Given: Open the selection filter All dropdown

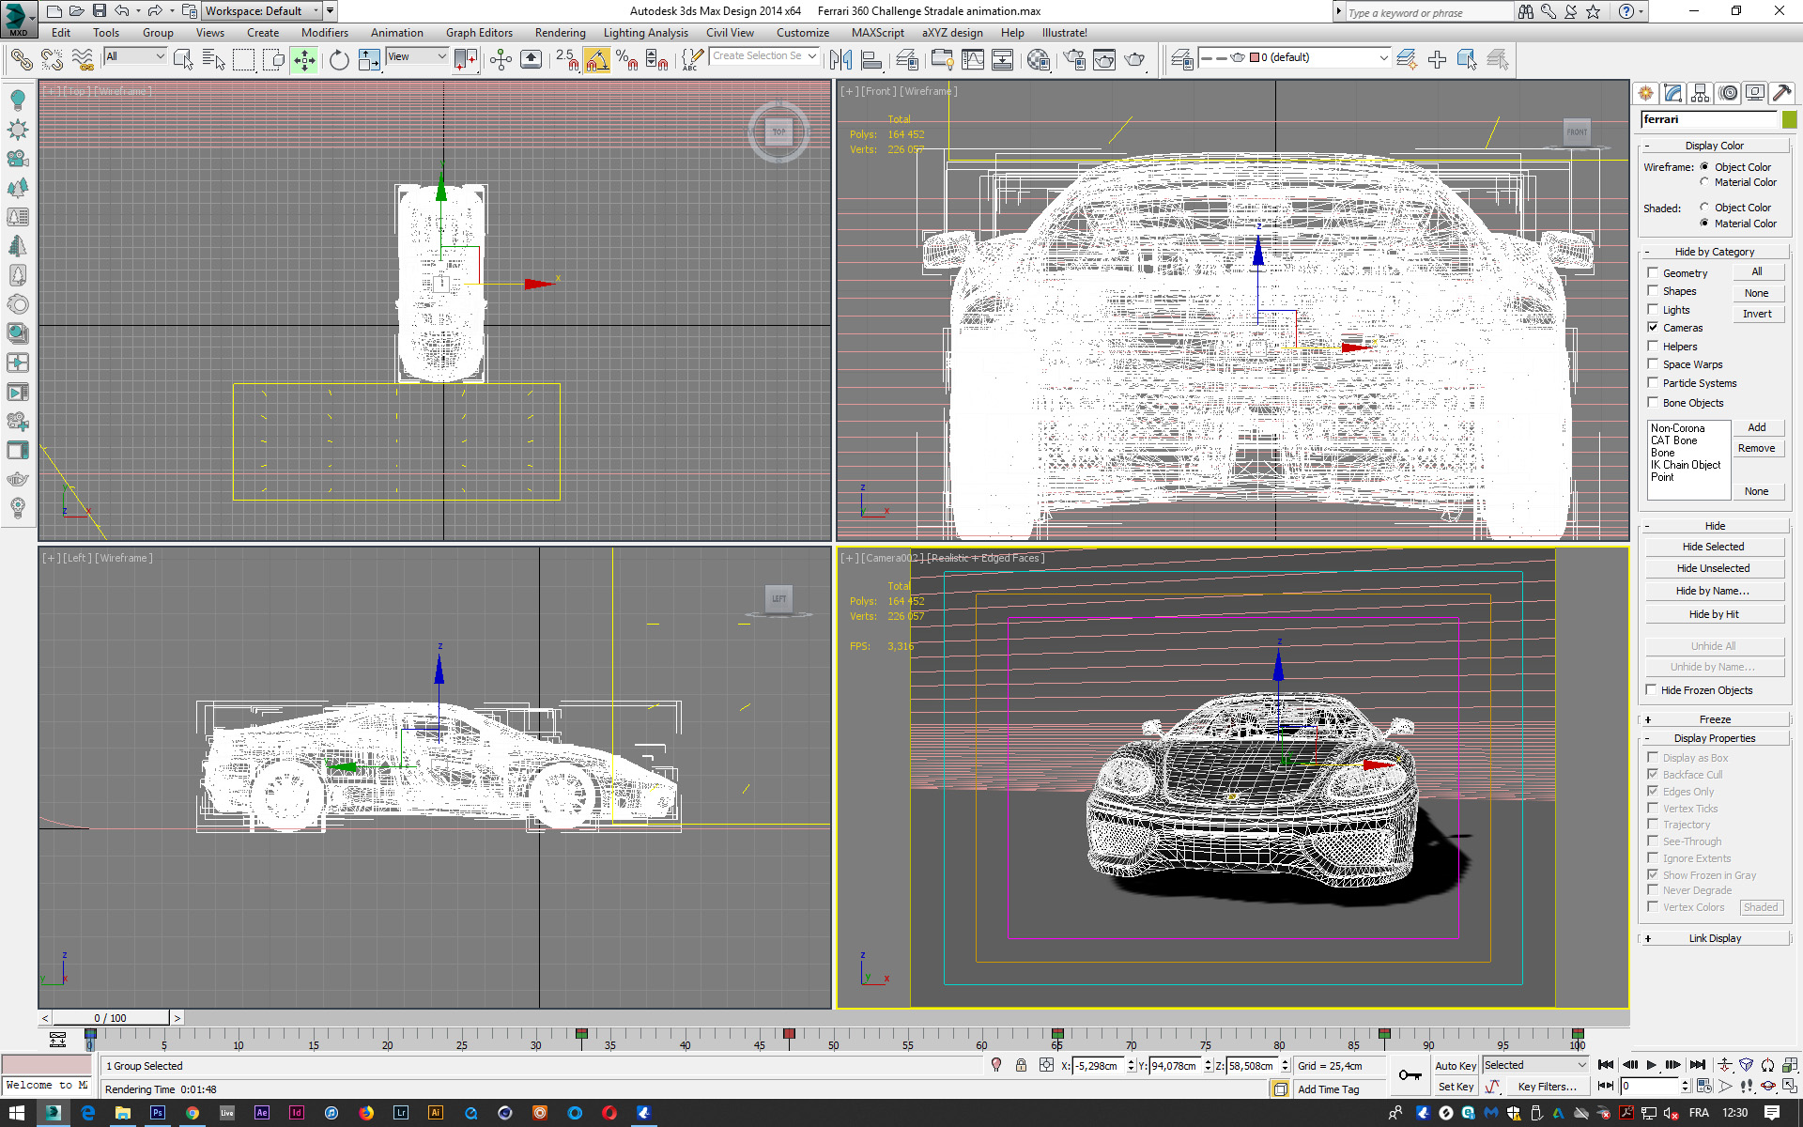Looking at the screenshot, I should coord(135,57).
